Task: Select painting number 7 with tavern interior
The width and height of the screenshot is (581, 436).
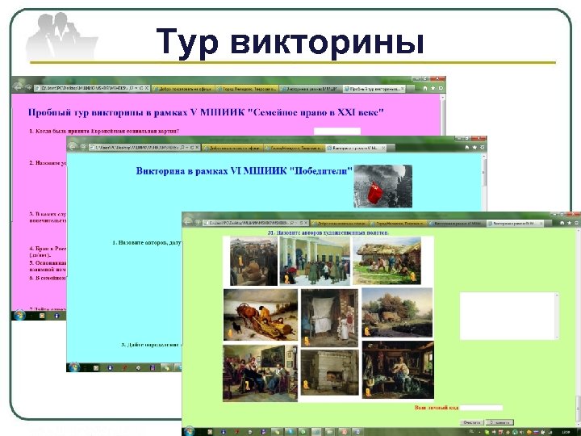Action: 260,373
